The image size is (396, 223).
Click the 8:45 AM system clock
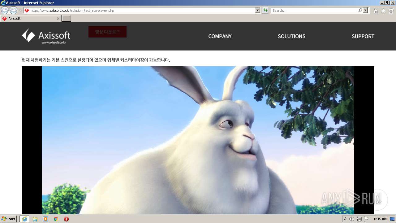(380, 219)
